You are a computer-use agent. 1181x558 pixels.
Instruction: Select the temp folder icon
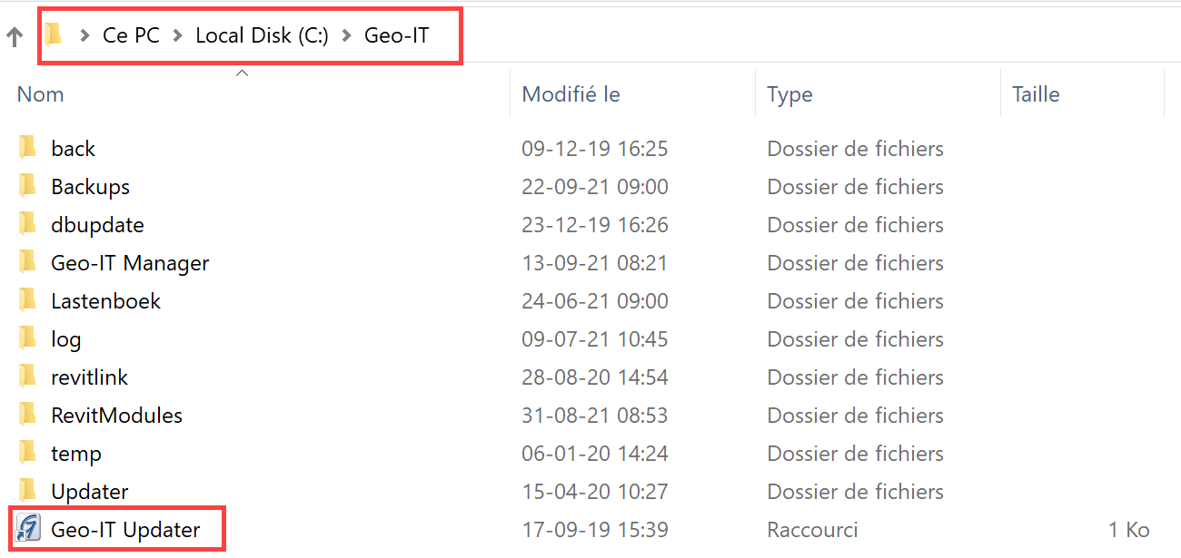point(28,452)
